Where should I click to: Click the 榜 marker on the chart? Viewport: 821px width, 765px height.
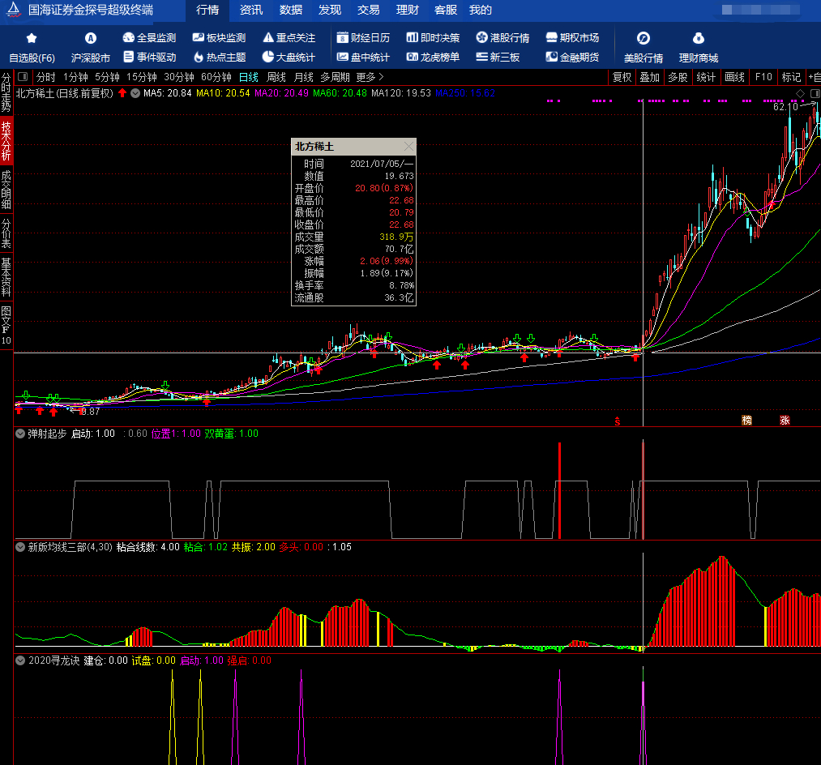pyautogui.click(x=747, y=421)
